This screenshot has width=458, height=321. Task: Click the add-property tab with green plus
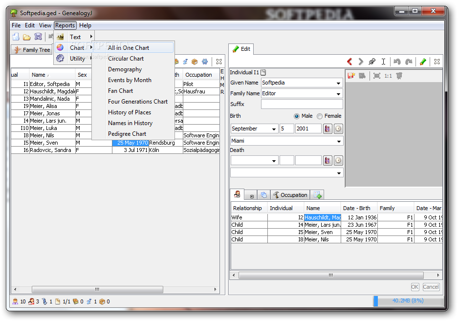pyautogui.click(x=317, y=195)
